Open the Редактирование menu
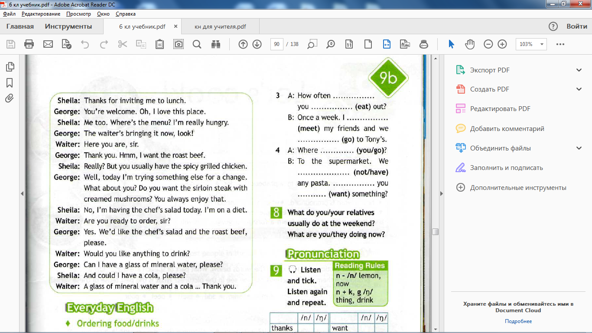 (x=41, y=14)
